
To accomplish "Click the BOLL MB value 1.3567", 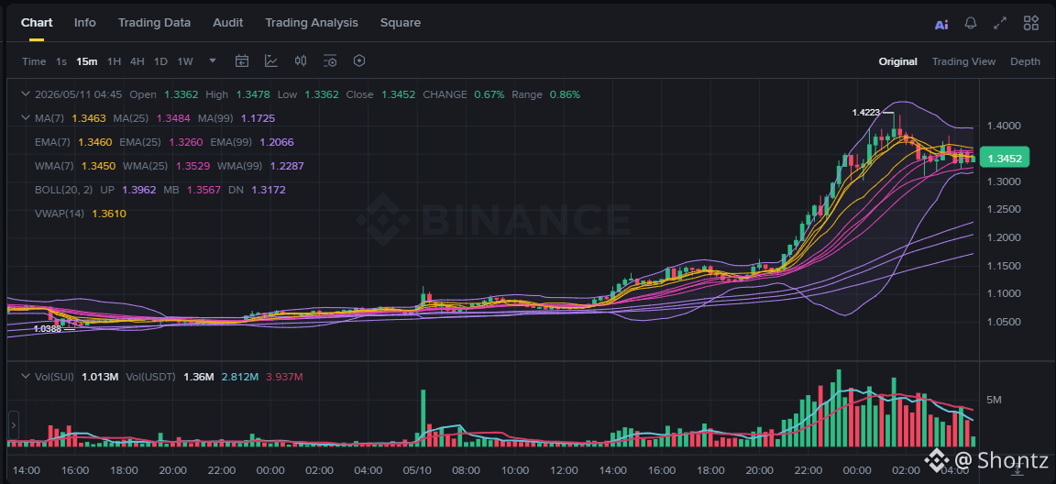I will pyautogui.click(x=203, y=190).
